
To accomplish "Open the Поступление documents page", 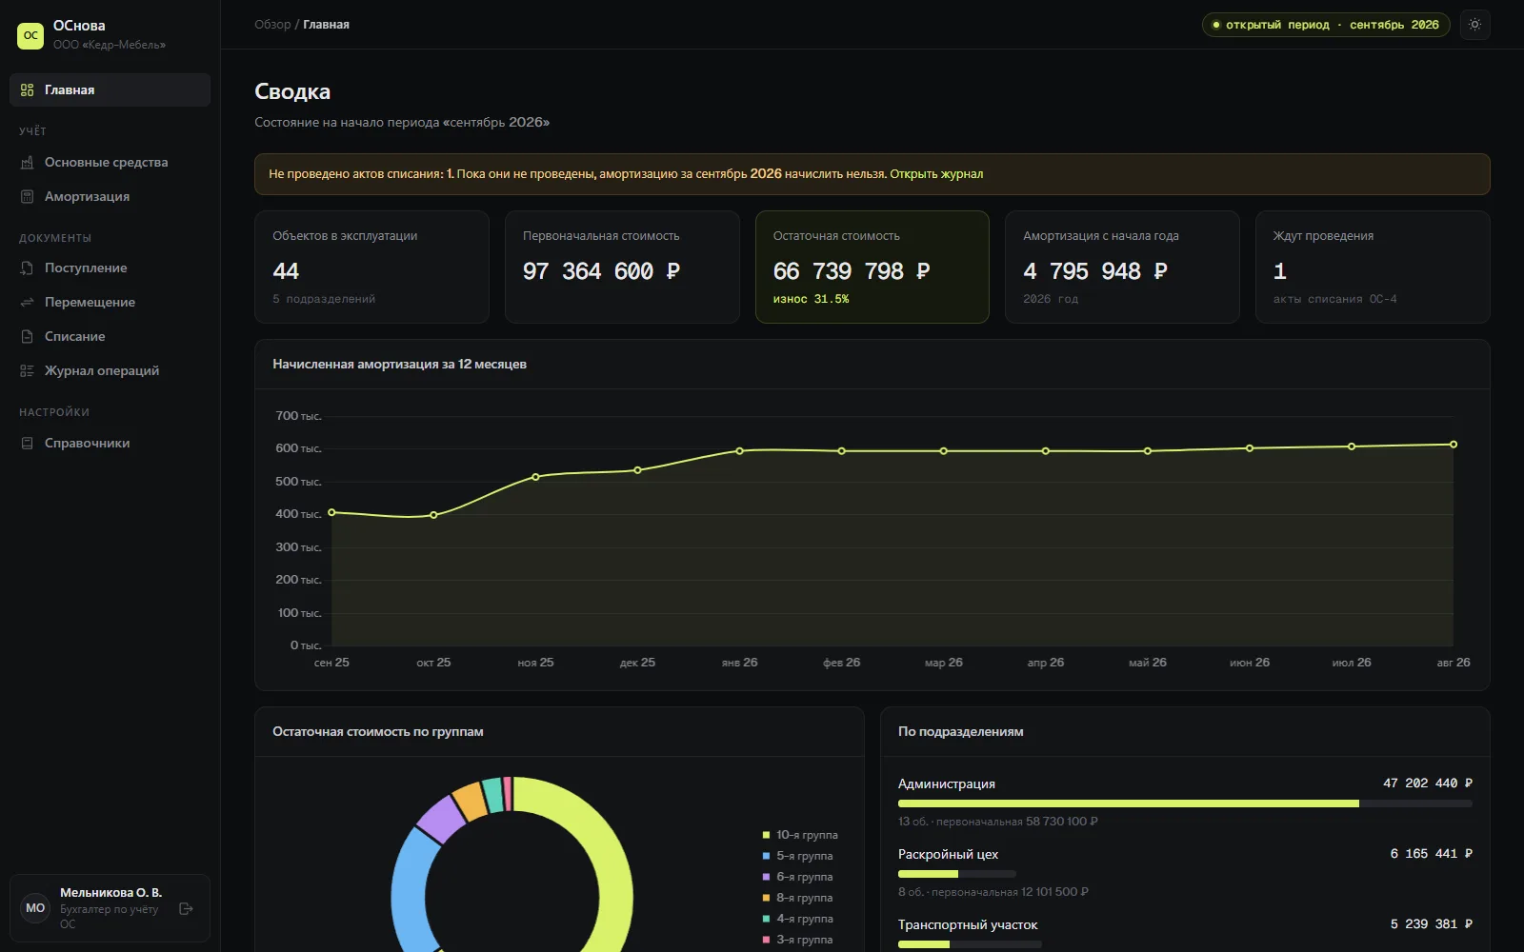I will 110,268.
